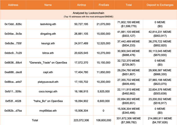This screenshot has width=177, height=125.
Task: Open platypusvault.eth name entry
Action: [x=48, y=82]
